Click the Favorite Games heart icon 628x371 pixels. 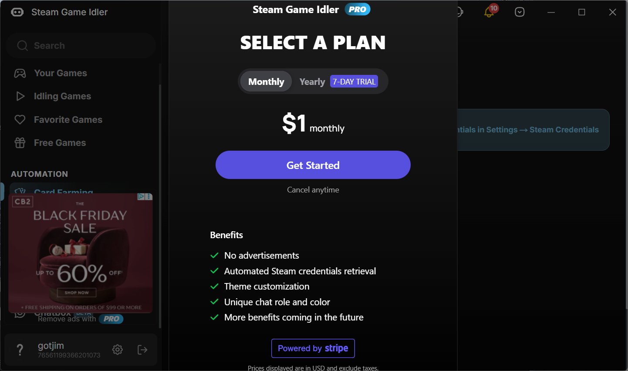coord(20,120)
